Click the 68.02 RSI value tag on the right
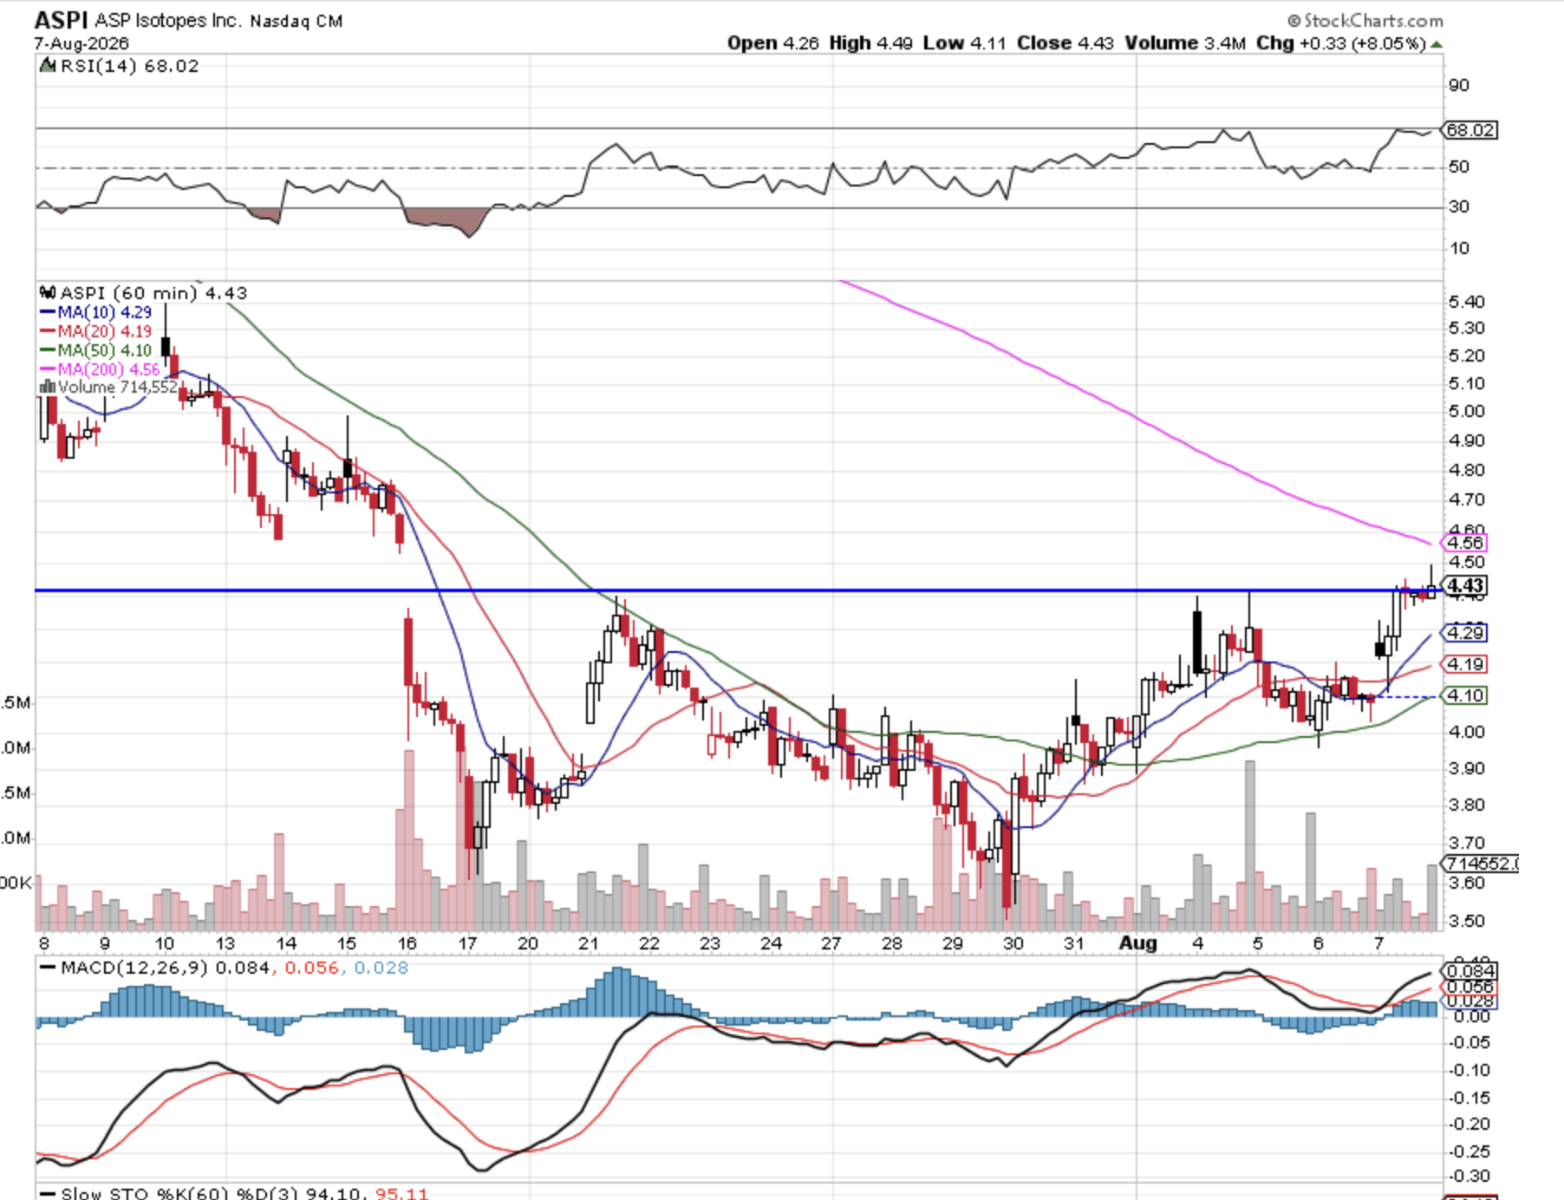Viewport: 1564px width, 1200px height. [1470, 130]
